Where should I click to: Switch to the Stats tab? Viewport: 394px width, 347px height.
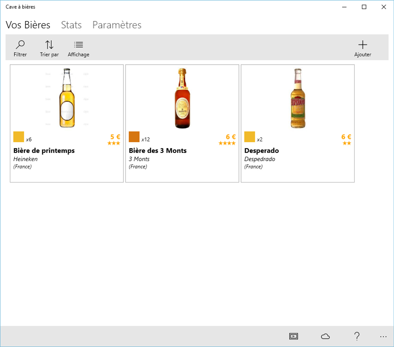click(71, 25)
